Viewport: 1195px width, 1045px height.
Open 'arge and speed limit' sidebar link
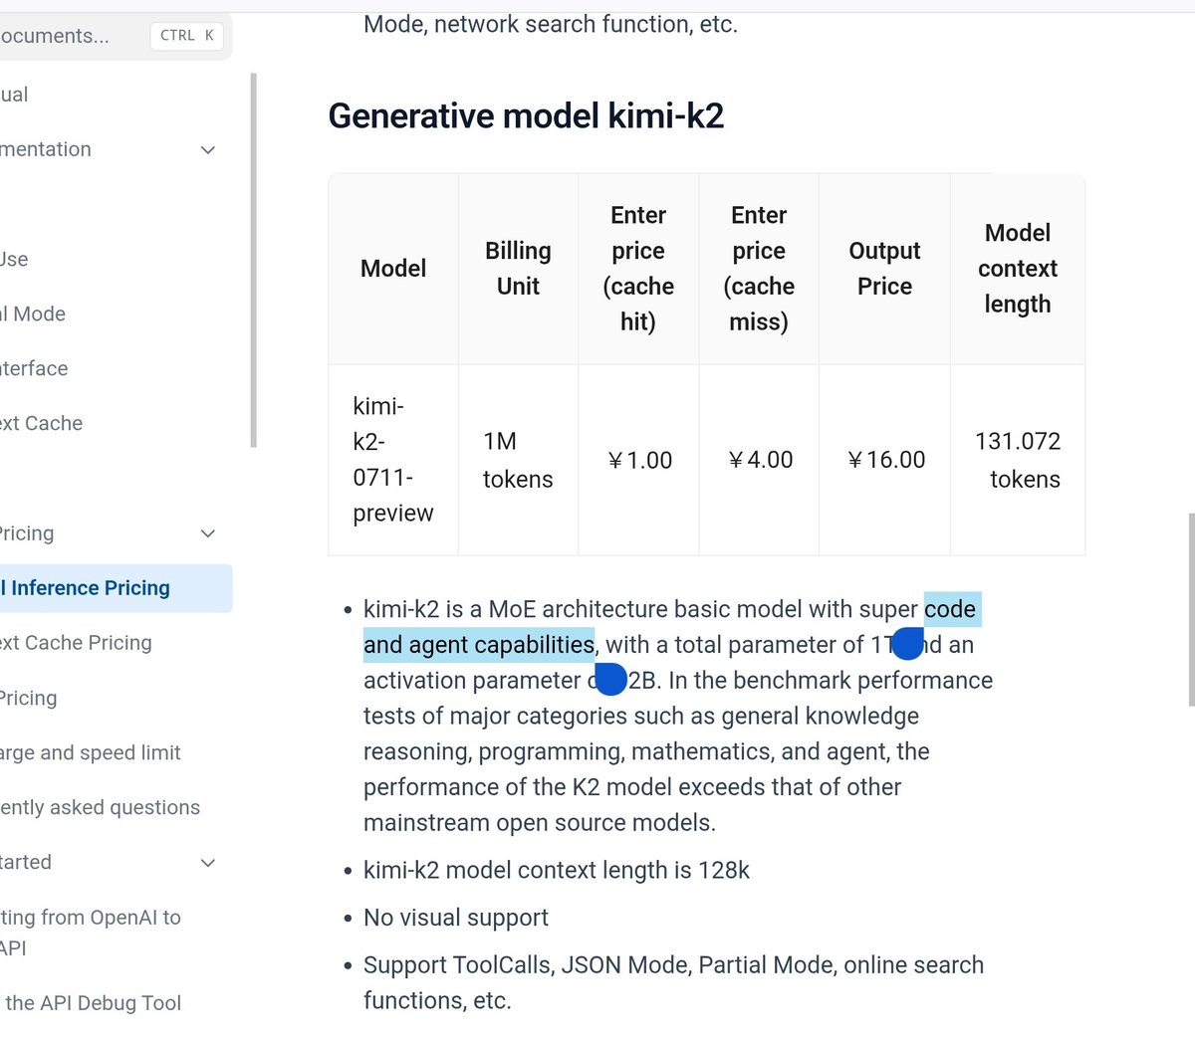(91, 753)
